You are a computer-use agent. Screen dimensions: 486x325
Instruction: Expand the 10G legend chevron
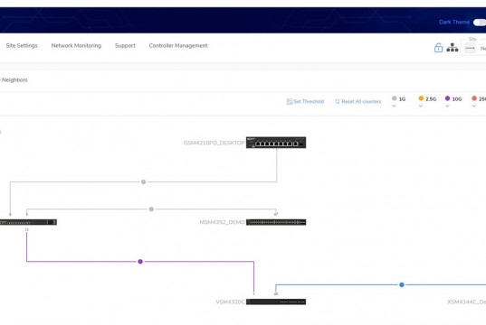pyautogui.click(x=447, y=106)
